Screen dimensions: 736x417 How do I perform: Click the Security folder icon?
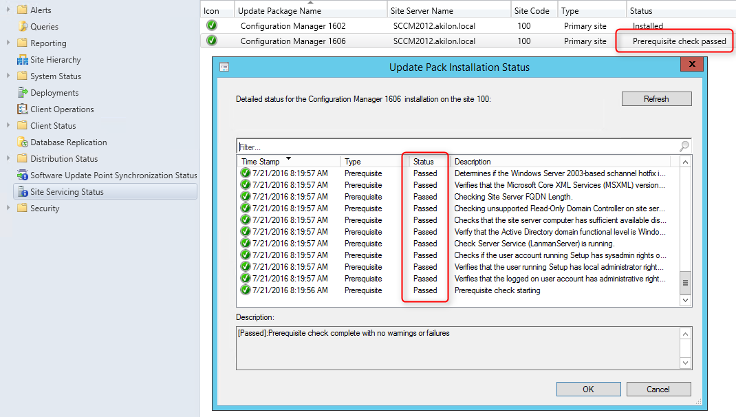coord(22,208)
